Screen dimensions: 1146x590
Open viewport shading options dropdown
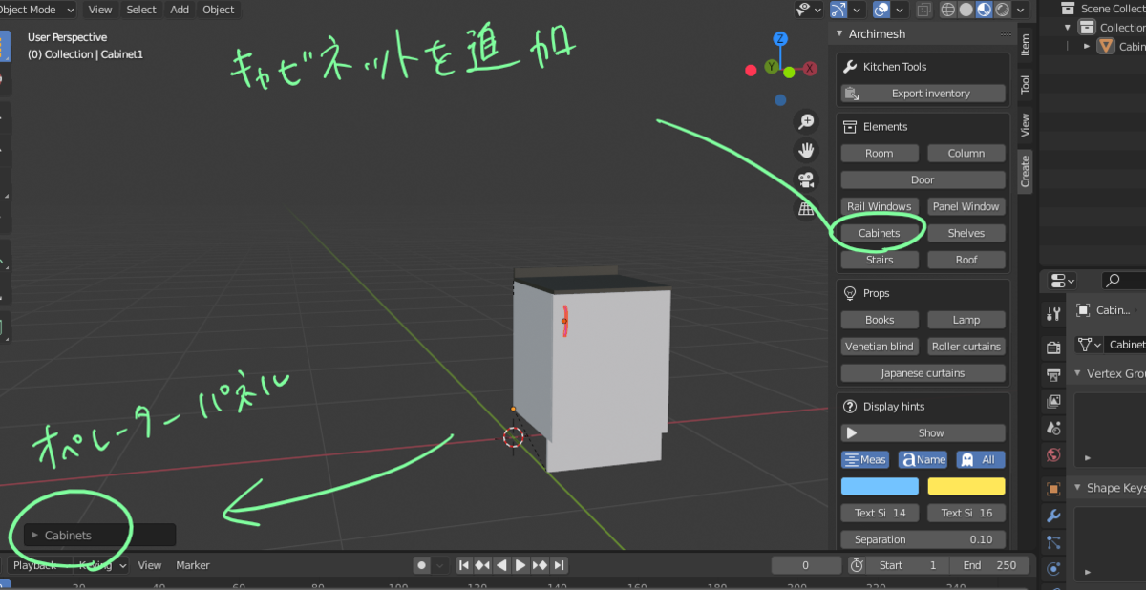(1021, 10)
